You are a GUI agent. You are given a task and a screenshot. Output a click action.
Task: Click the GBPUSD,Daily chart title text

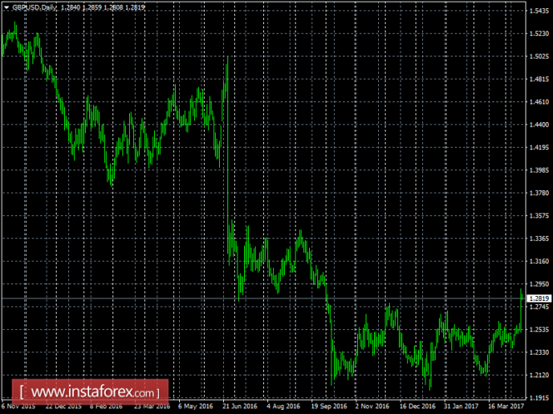tap(34, 7)
